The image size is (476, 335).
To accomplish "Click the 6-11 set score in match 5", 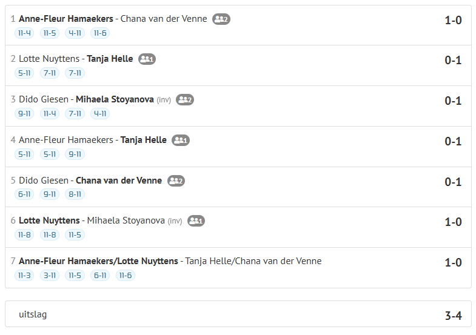I will click(24, 194).
